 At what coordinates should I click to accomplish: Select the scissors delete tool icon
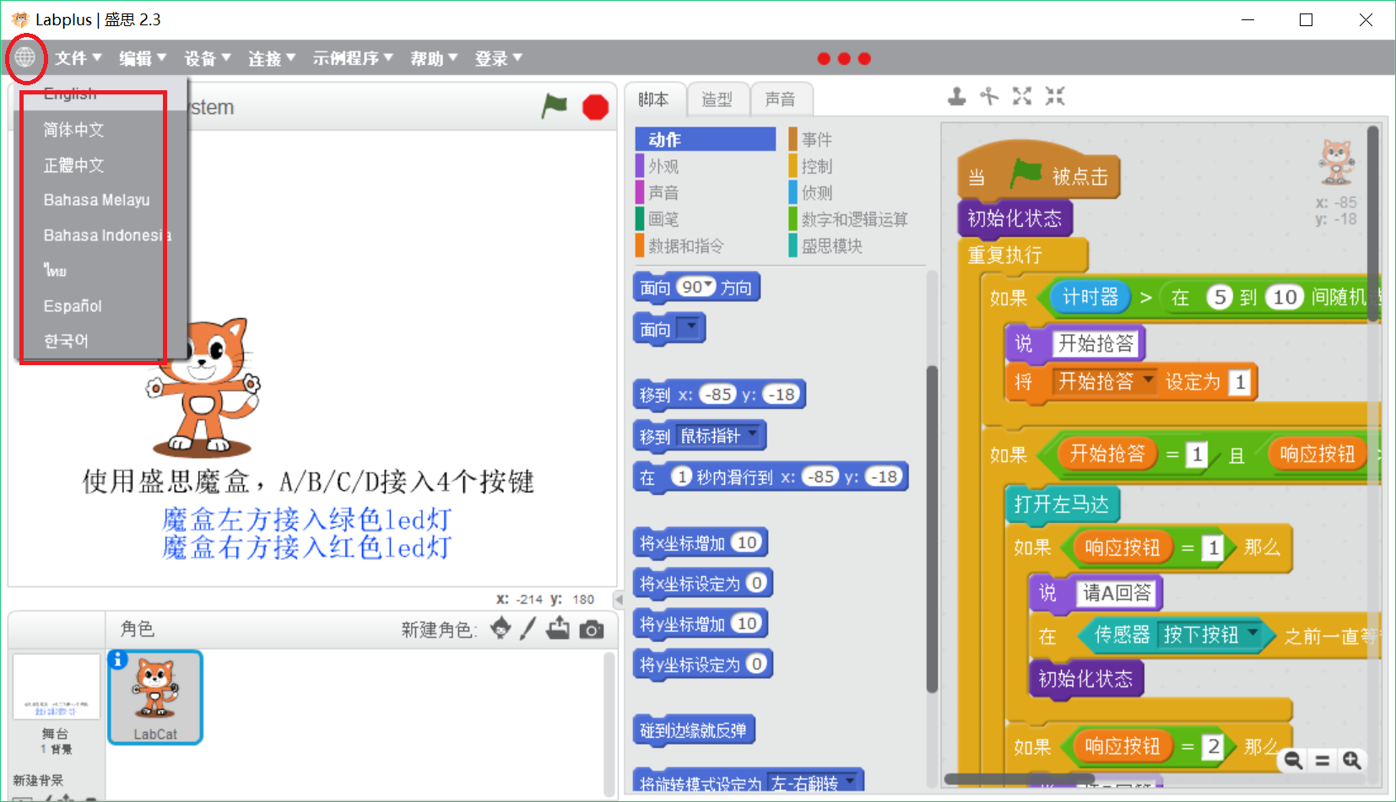click(x=989, y=97)
